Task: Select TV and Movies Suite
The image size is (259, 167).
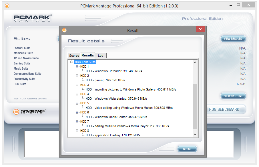Action: [26, 58]
